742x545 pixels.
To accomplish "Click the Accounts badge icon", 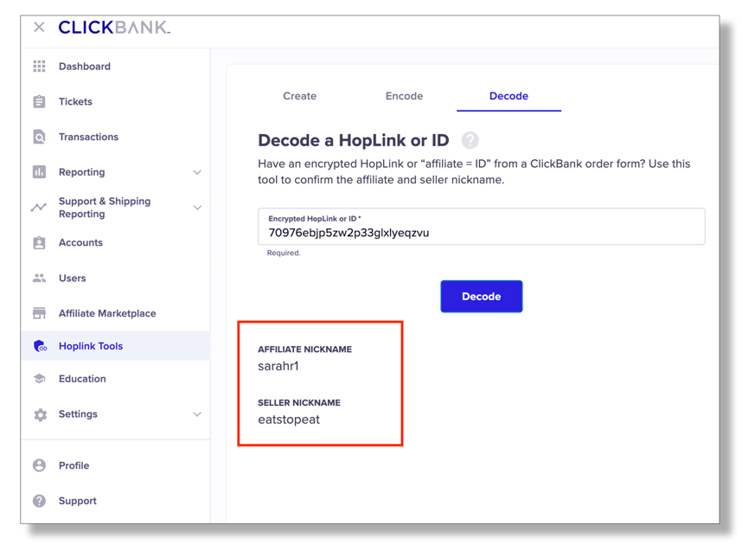I will [39, 242].
